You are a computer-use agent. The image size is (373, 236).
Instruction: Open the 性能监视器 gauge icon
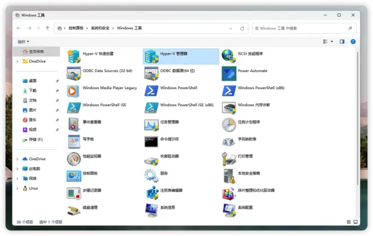pos(73,159)
